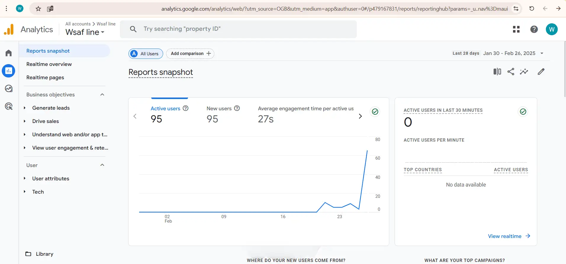Open Reports snapshot in the sidebar
This screenshot has width=566, height=264.
65,51
